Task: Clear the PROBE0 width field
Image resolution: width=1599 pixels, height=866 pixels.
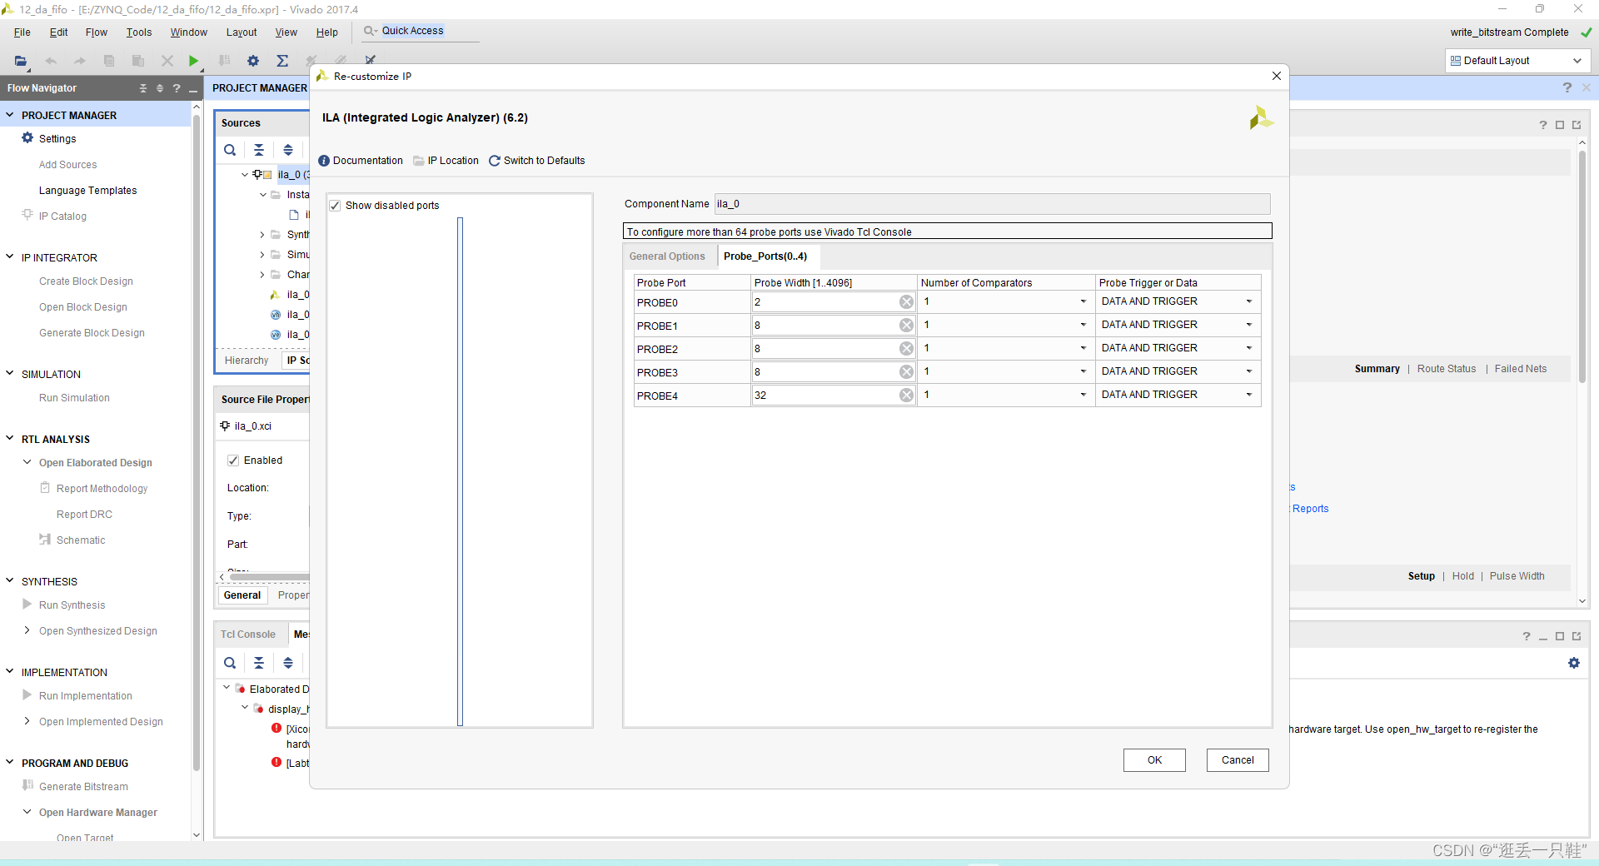Action: [x=906, y=302]
